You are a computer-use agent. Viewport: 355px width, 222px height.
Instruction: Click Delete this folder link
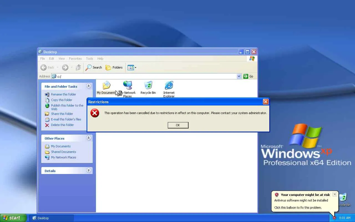62,125
